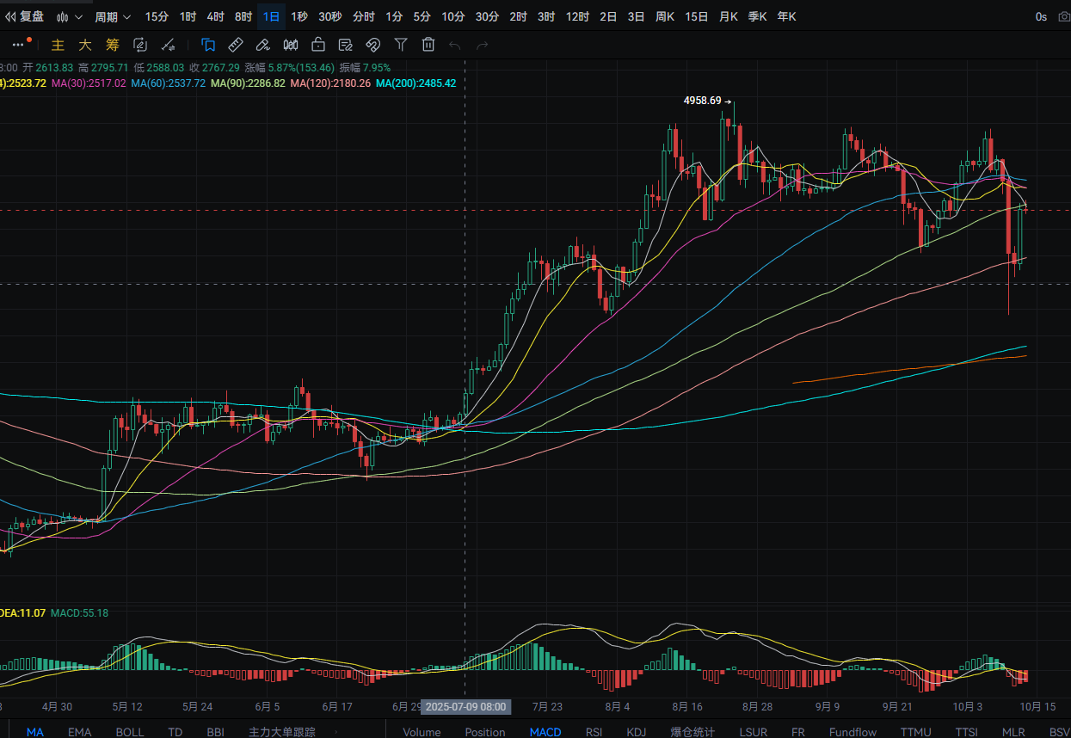Toggle the 主 indicator button
This screenshot has height=738, width=1071.
click(58, 45)
